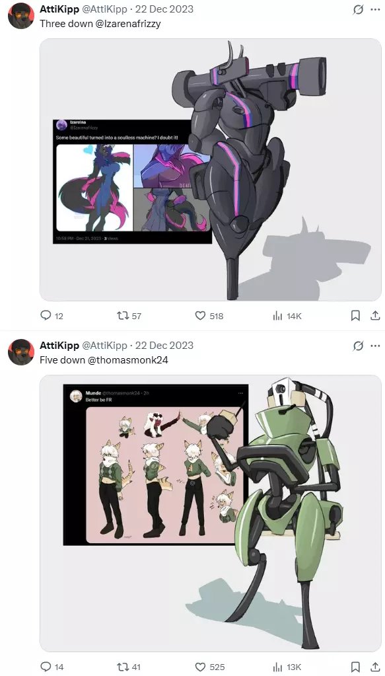Open the more options menu on first tweet
The width and height of the screenshot is (385, 676).
pyautogui.click(x=375, y=9)
